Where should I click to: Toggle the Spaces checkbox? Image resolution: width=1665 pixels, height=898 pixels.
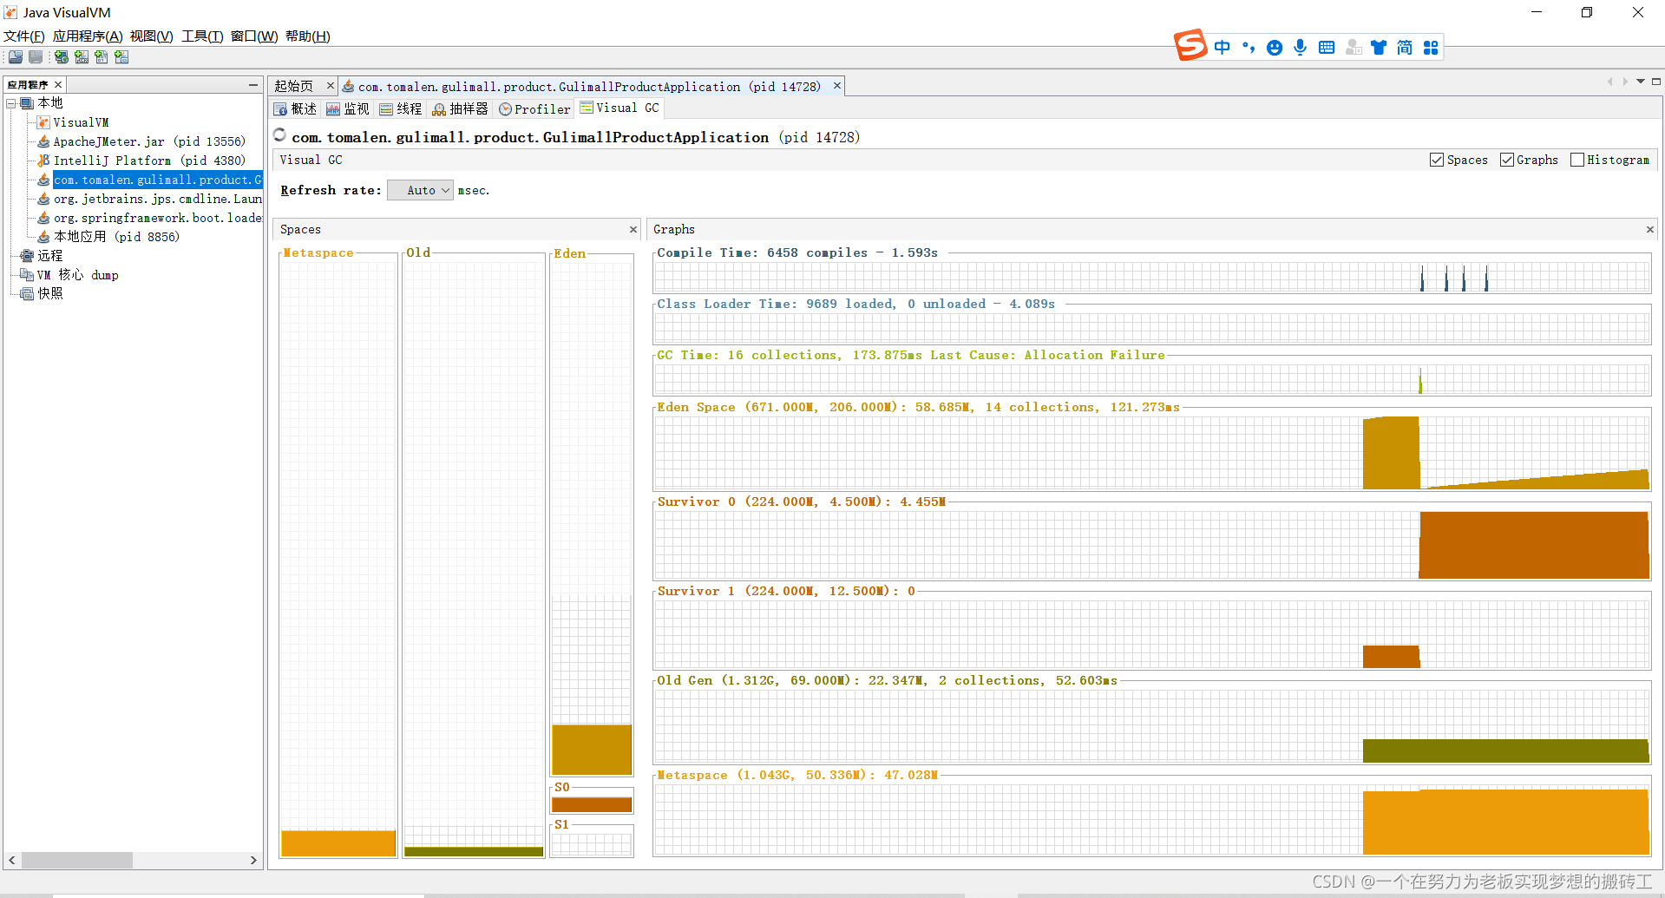(x=1437, y=160)
